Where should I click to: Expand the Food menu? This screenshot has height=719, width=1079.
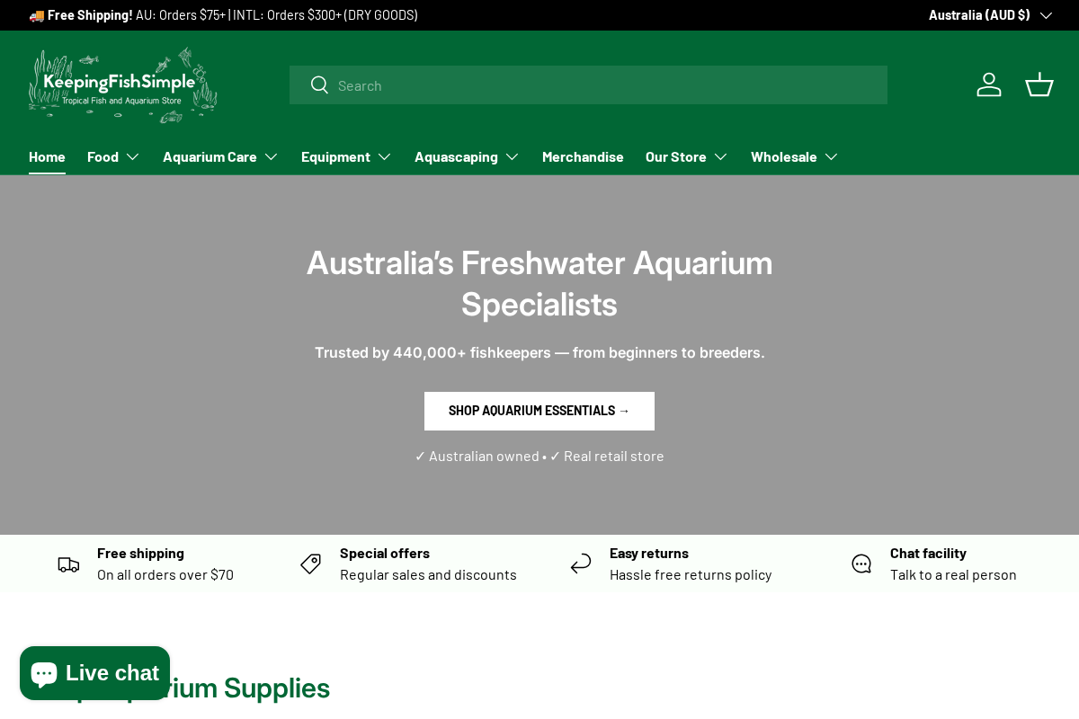point(113,156)
